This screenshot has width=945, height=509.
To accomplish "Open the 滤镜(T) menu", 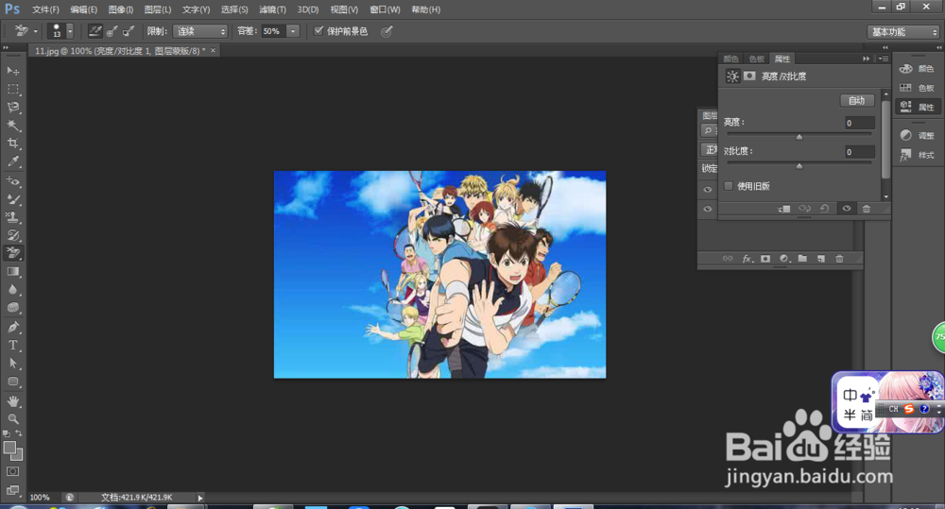I will pos(272,9).
